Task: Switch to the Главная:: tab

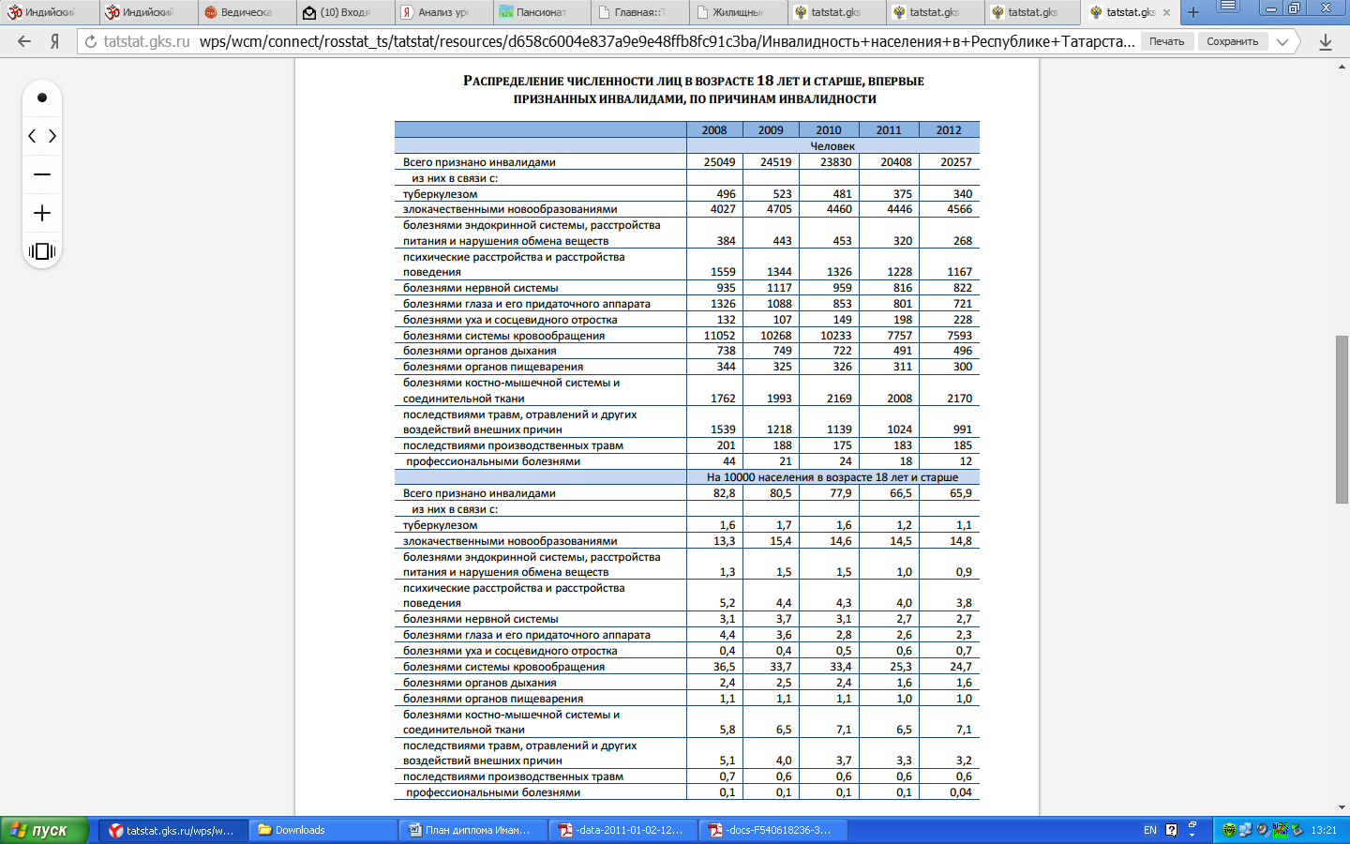Action: 642,12
